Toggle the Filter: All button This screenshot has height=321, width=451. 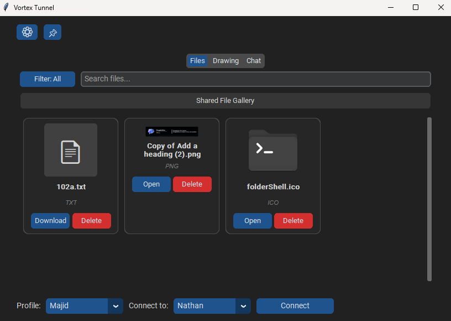point(48,79)
